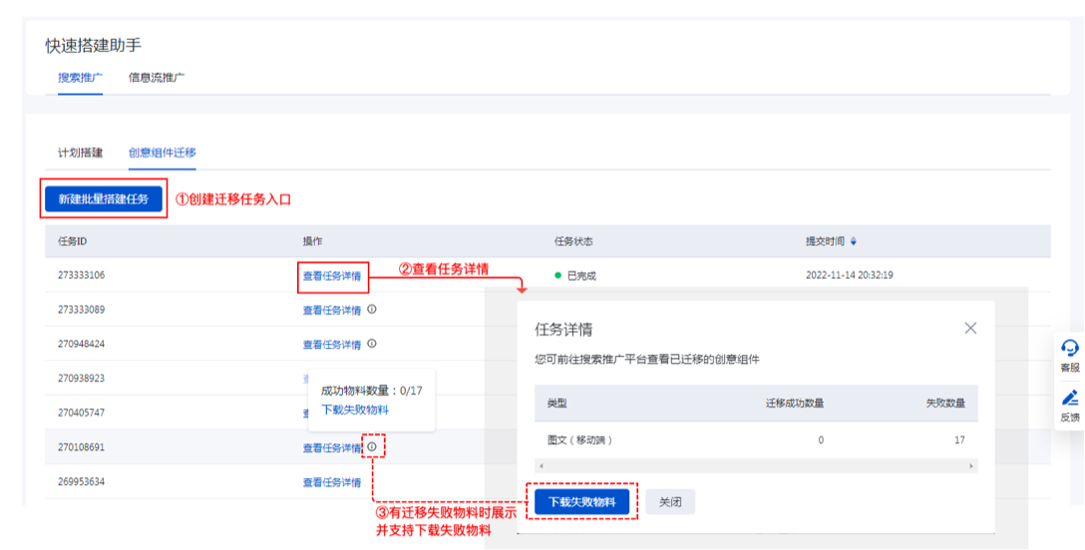Sort by 提交时间 using the arrow icon

[x=853, y=241]
